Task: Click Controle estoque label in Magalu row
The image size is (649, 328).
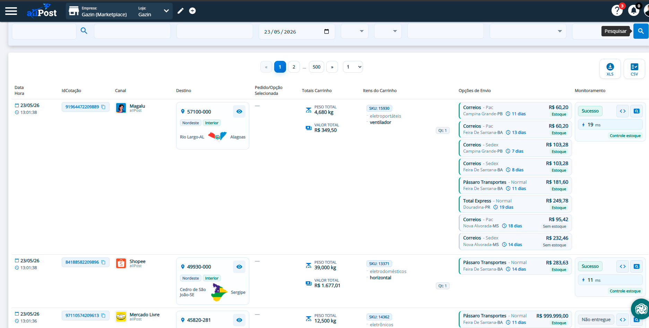Action: point(625,136)
